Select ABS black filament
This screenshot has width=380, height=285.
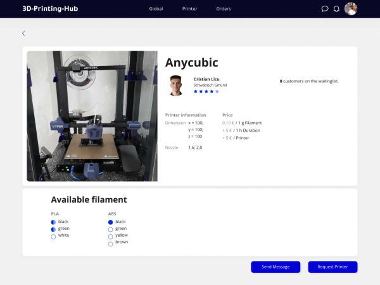tap(110, 222)
